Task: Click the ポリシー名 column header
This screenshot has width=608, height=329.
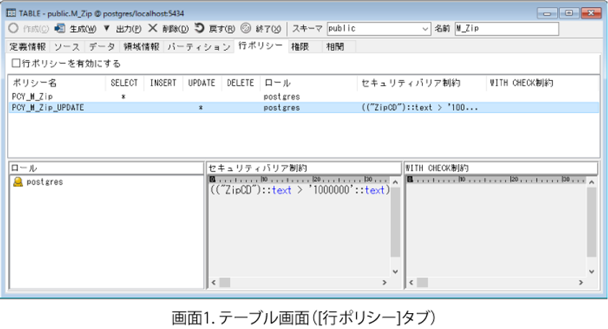Action: click(57, 83)
